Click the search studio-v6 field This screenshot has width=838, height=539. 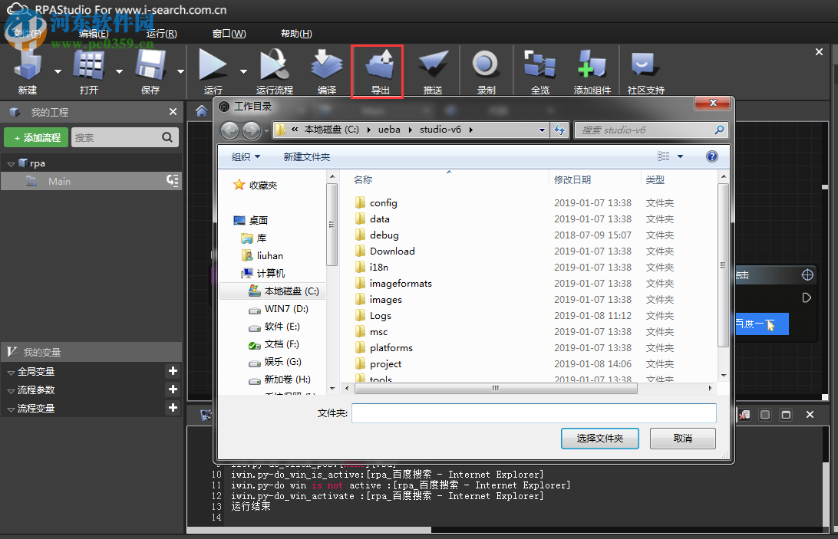pos(651,130)
